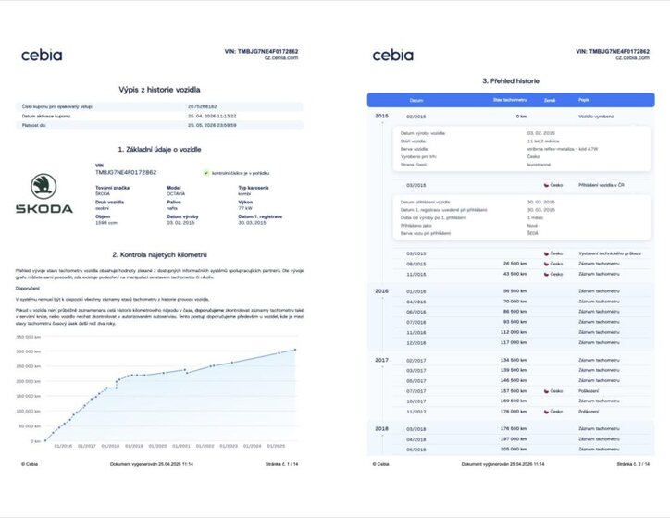The height and width of the screenshot is (518, 670).
Task: Click the Czech flag in the 08/2015 row
Action: [548, 263]
